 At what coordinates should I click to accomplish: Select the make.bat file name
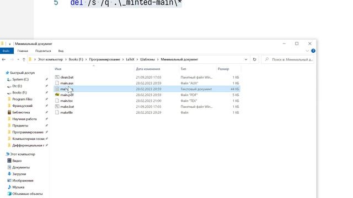(x=67, y=107)
